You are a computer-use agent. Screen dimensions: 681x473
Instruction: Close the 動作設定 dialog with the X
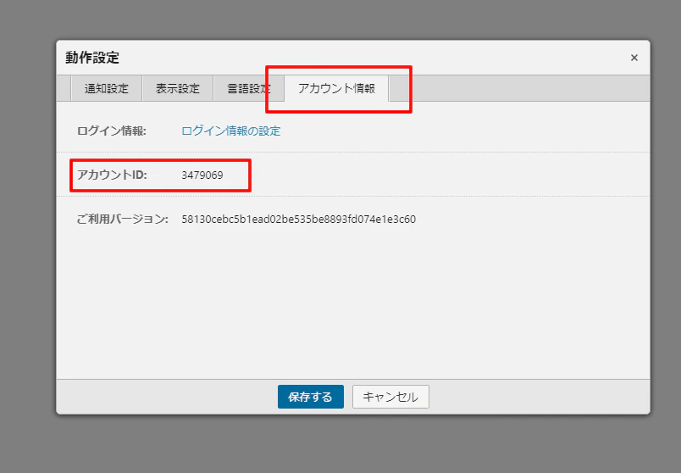634,58
